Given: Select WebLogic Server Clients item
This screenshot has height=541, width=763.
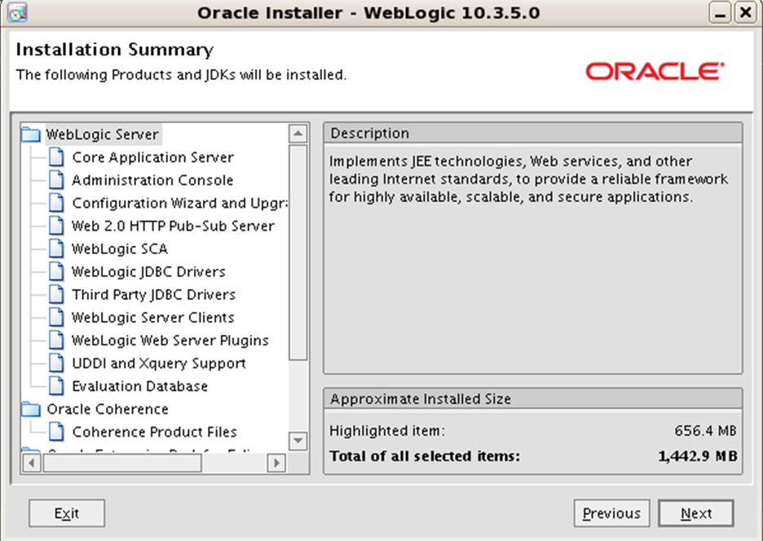Looking at the screenshot, I should (153, 317).
